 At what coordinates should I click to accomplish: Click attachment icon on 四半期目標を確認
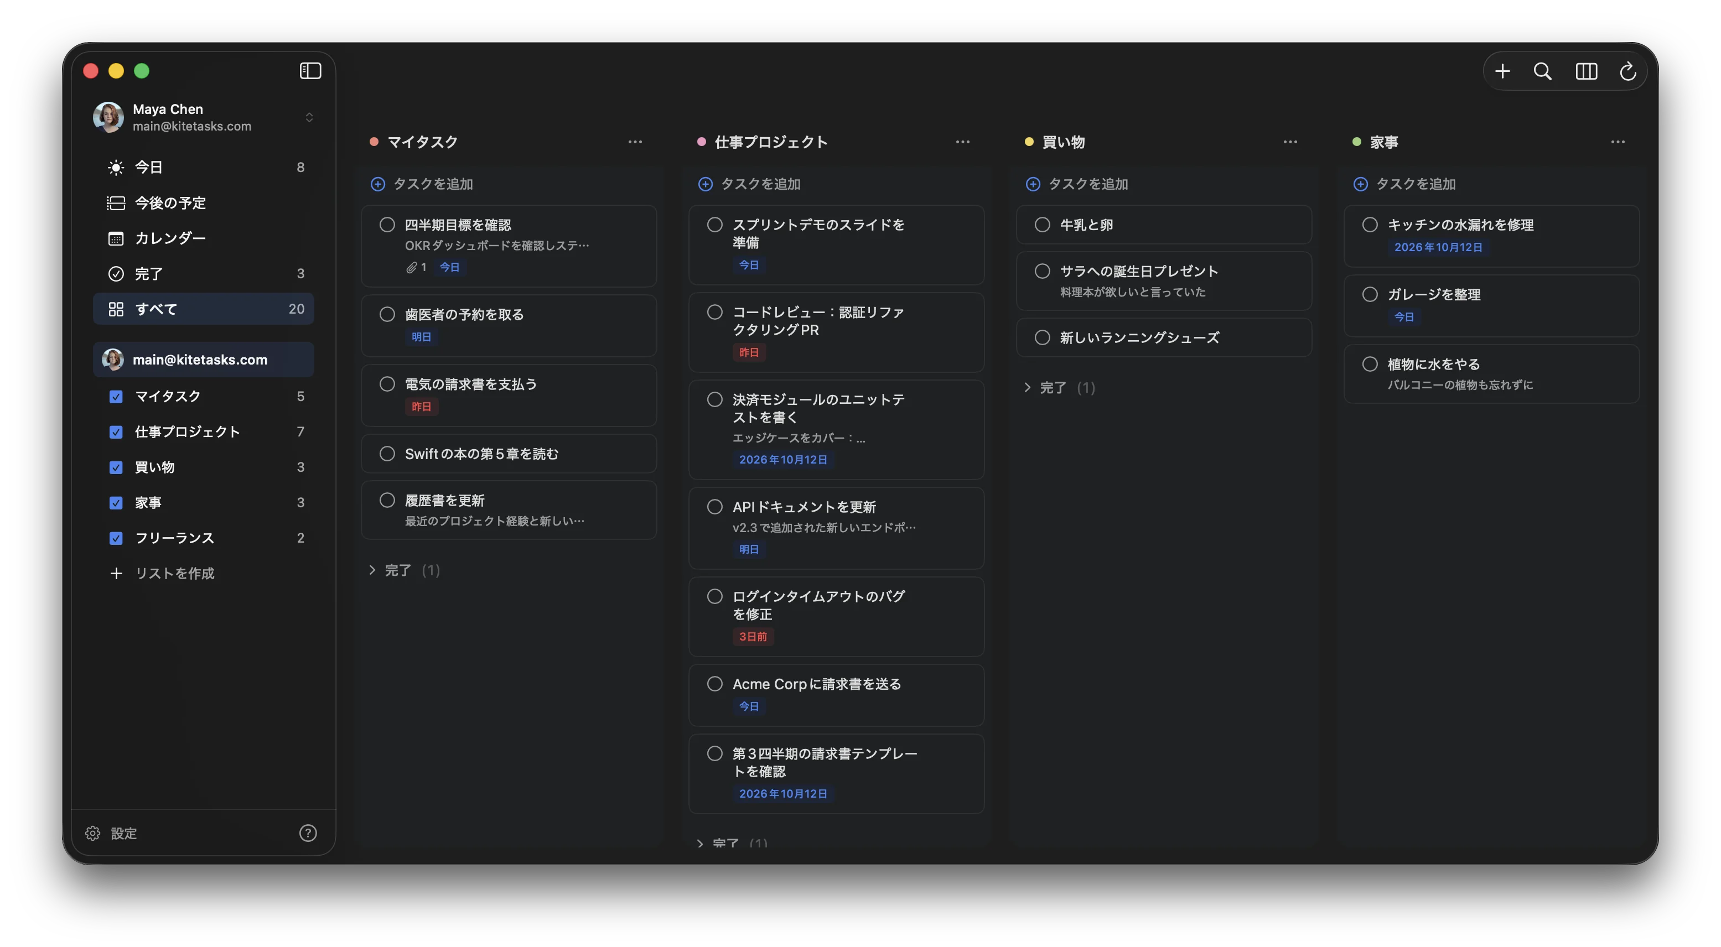click(x=412, y=267)
